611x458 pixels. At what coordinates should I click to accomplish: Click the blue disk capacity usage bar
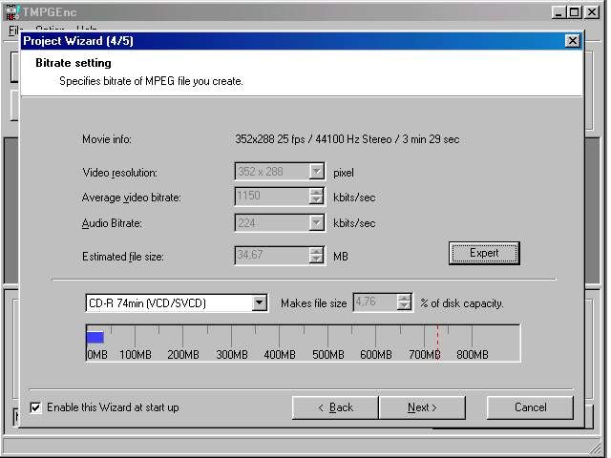(x=95, y=337)
